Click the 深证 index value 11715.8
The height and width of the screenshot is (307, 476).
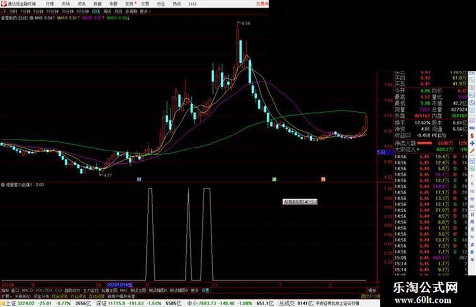pos(117,303)
